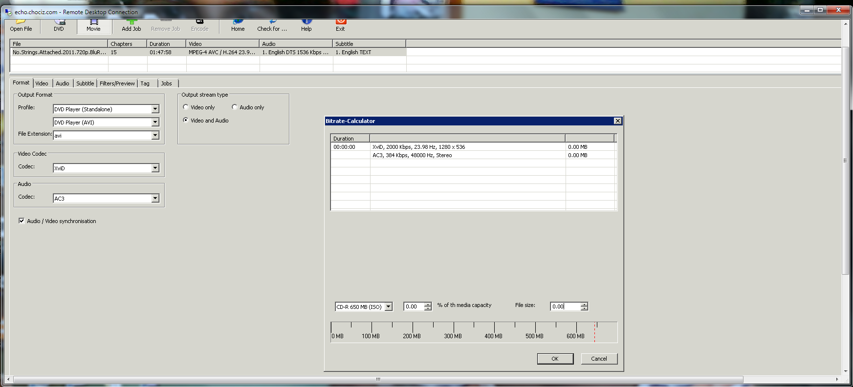Click the horizontal scrollbar at the bottom
This screenshot has height=387, width=853.
[x=378, y=379]
